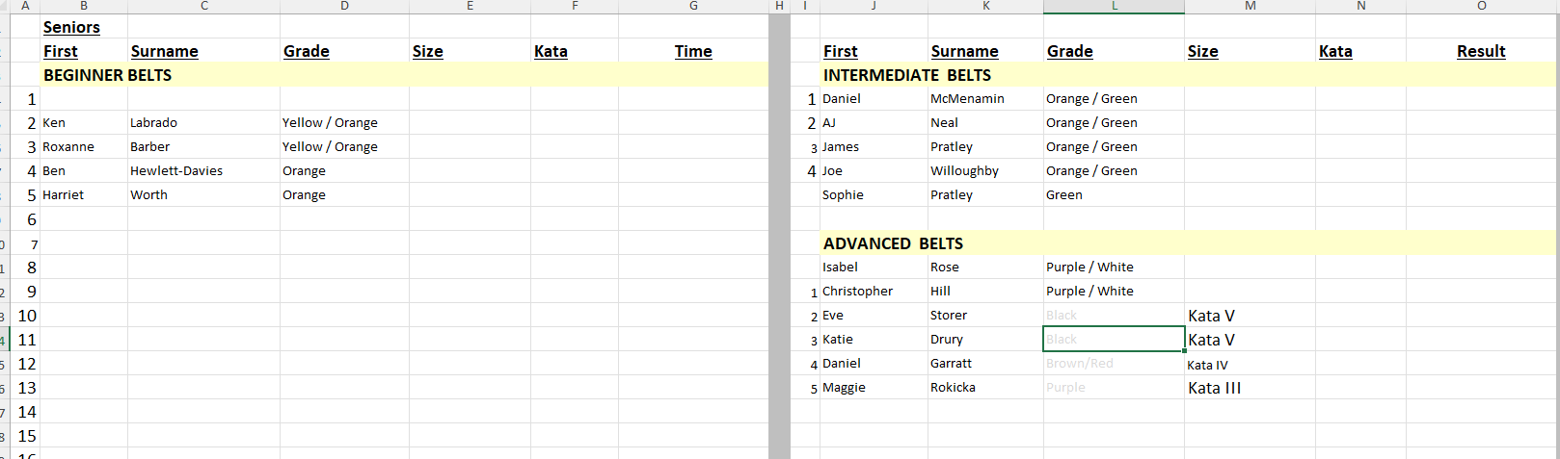Select the Kata III cell for Rokicka
The image size is (1560, 459).
(x=1250, y=388)
